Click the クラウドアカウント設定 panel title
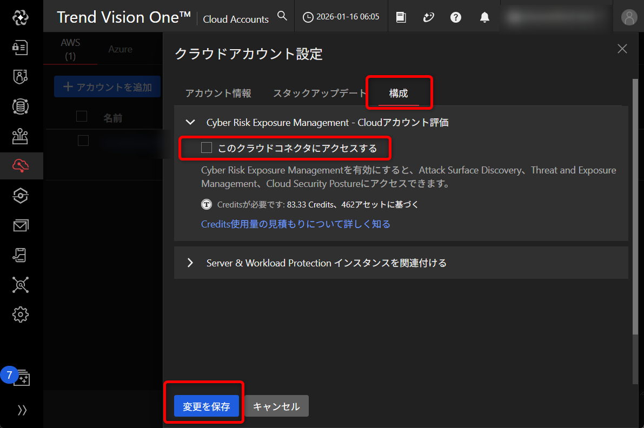644x428 pixels. point(249,54)
